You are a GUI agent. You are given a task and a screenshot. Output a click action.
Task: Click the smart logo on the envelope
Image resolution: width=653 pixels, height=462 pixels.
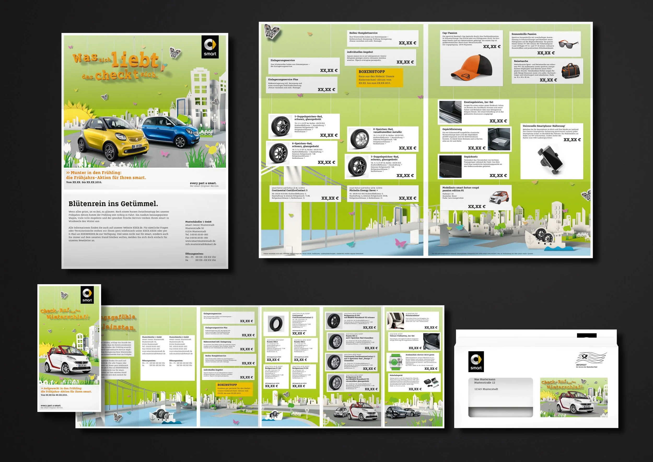click(476, 361)
